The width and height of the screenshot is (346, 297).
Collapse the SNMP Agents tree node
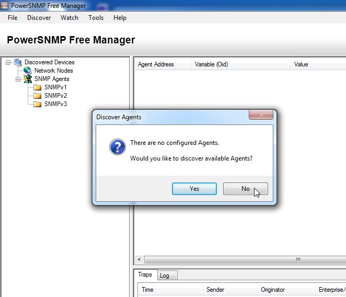pos(18,79)
